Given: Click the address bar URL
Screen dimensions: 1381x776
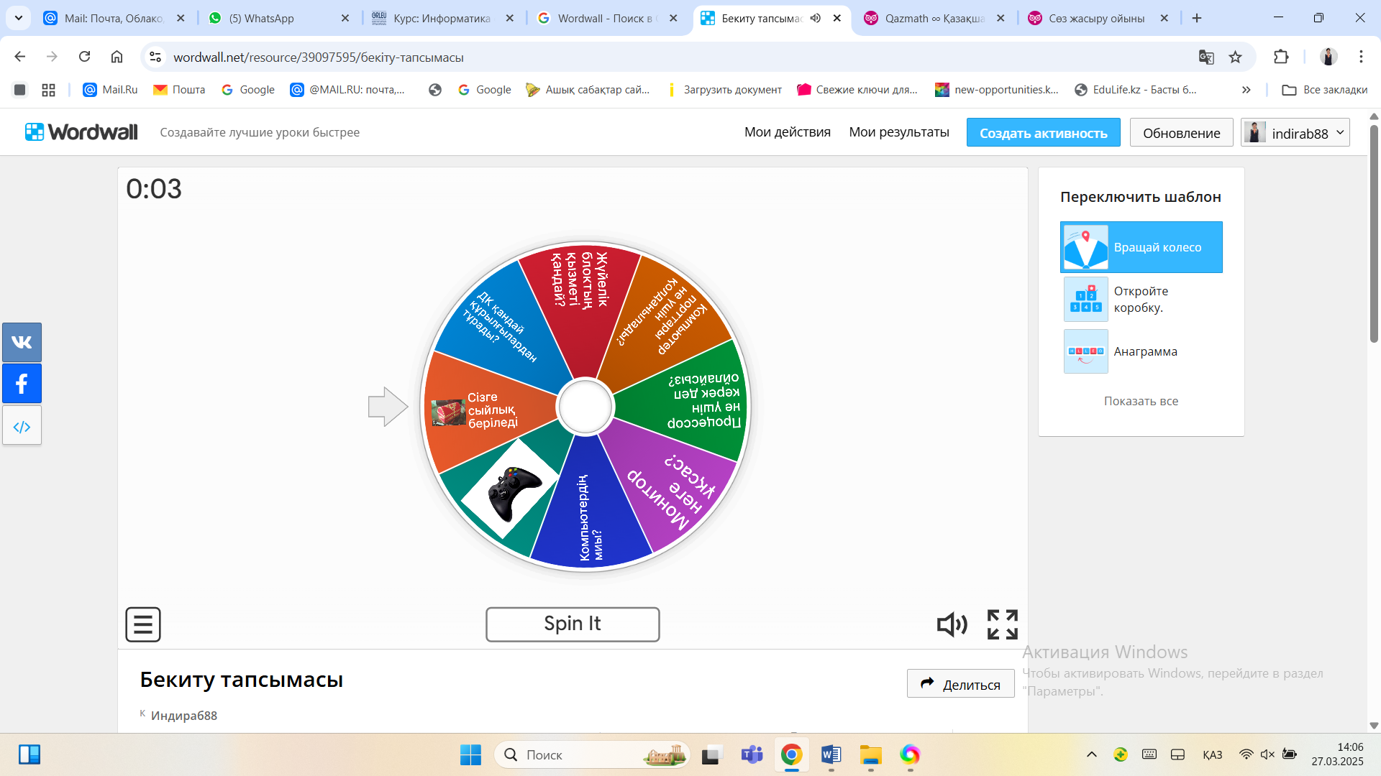Looking at the screenshot, I should 318,57.
